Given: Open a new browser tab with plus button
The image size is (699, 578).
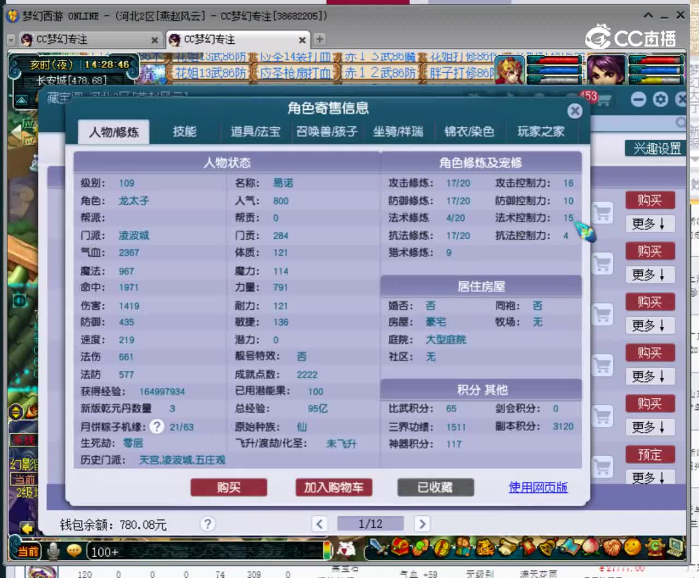Looking at the screenshot, I should coord(319,39).
